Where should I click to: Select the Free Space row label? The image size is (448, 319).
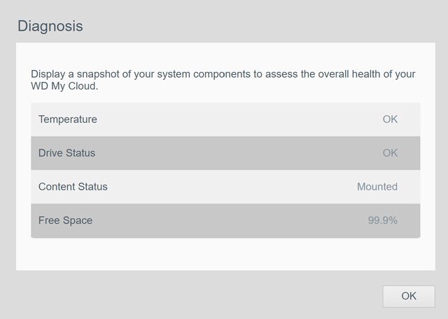65,220
